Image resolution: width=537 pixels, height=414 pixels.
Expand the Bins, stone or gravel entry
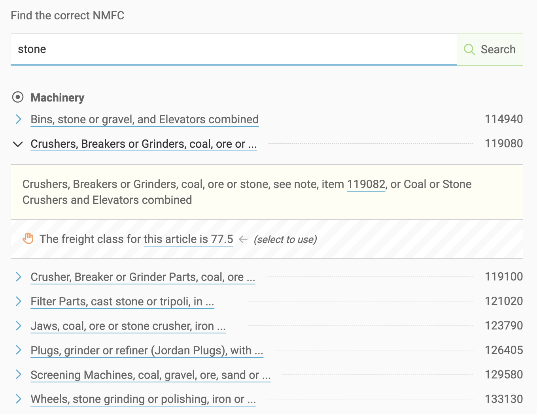tap(18, 119)
